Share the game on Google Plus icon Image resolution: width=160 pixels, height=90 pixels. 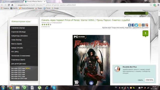pos(147,25)
